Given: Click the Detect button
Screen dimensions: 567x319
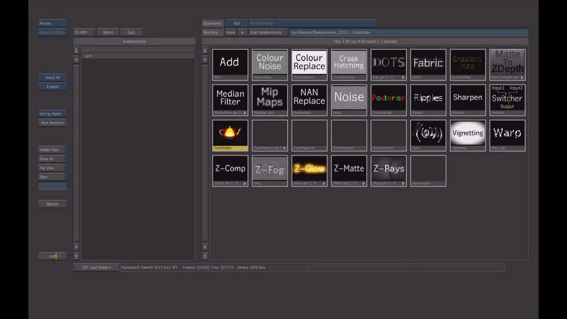Looking at the screenshot, I should pos(108,32).
